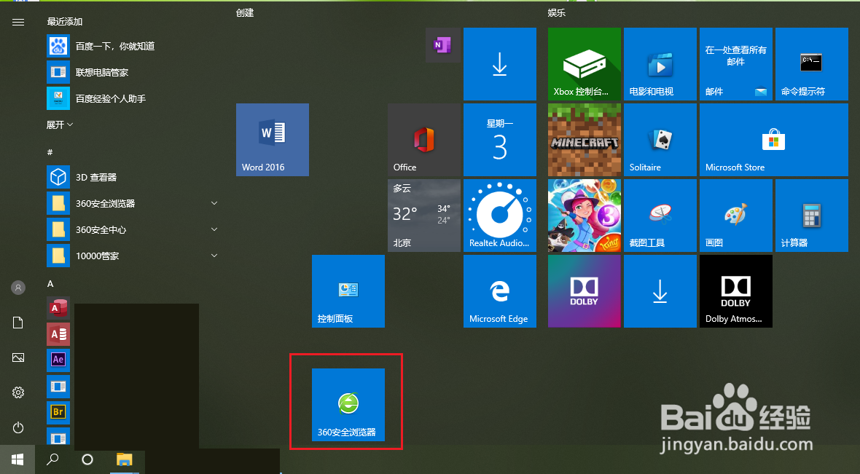Open taskbar search magnifier
This screenshot has height=474, width=860.
pyautogui.click(x=52, y=459)
